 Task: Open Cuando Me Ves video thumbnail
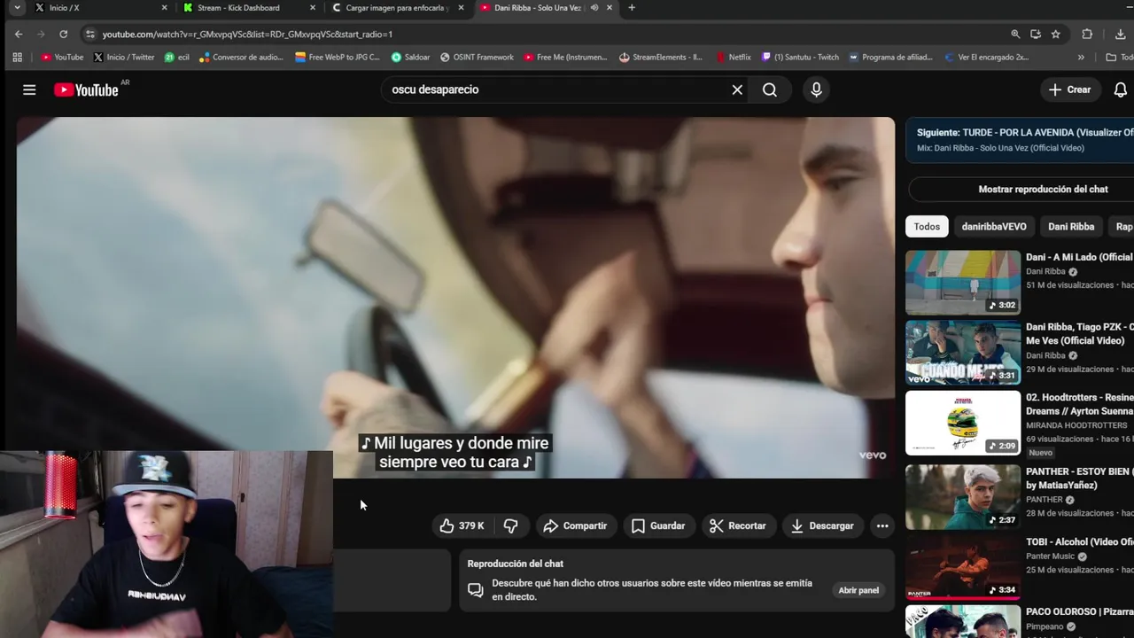tap(963, 353)
